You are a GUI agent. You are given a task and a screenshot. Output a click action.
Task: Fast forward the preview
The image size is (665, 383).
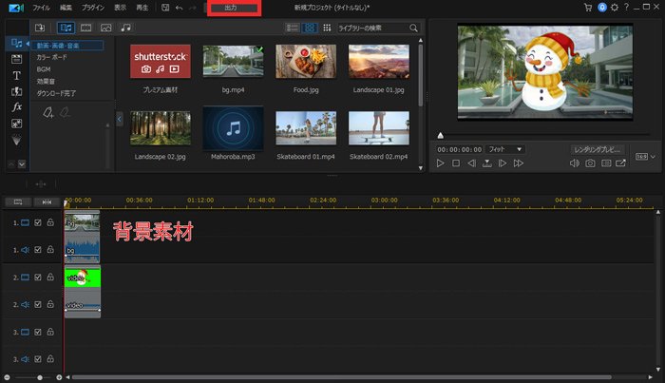tap(519, 163)
